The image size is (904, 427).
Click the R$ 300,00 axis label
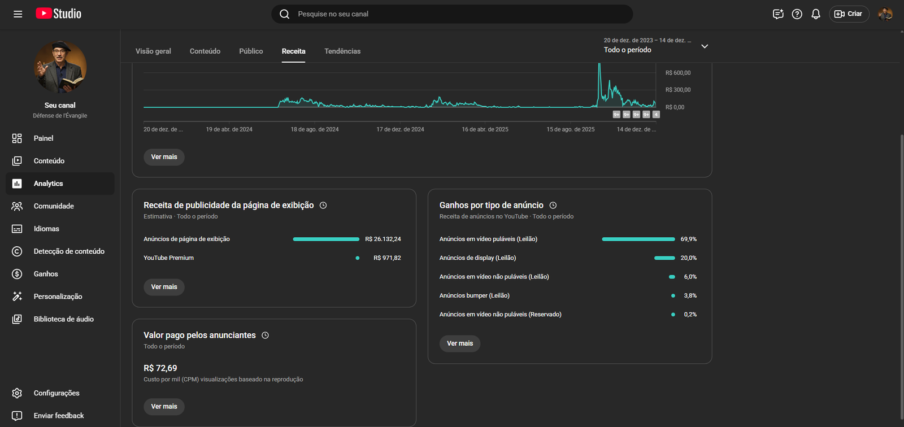point(678,90)
